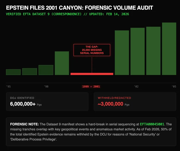Click the red '1999 – 2001' axis label
Viewport: 180px width, 151px height.
[x=91, y=87]
